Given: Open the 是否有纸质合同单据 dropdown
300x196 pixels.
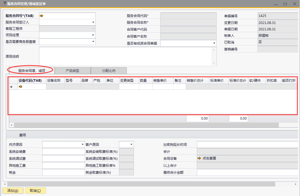Looking at the screenshot, I should pos(214,43).
